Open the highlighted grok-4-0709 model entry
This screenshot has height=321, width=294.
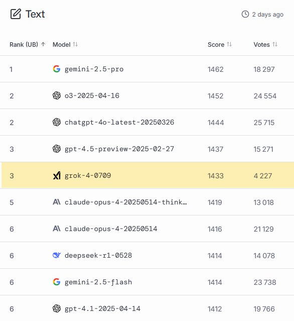[x=88, y=176]
